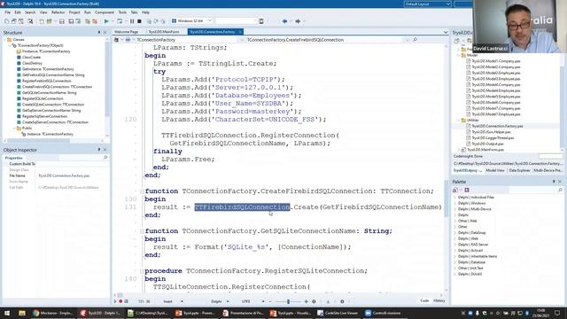Fold the CreateFirebirdSQLConnection function in editor
The width and height of the screenshot is (567, 319).
[x=142, y=191]
